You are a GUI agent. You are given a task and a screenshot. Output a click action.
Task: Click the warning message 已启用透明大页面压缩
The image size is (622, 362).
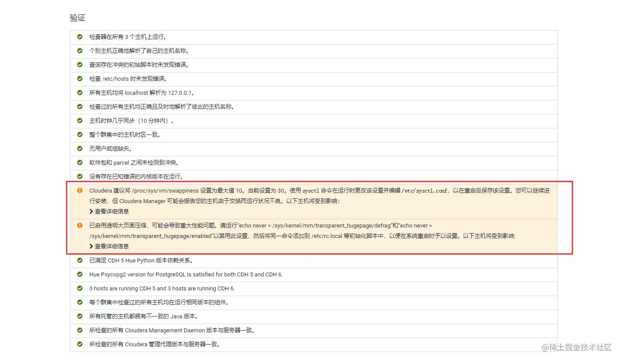[302, 231]
